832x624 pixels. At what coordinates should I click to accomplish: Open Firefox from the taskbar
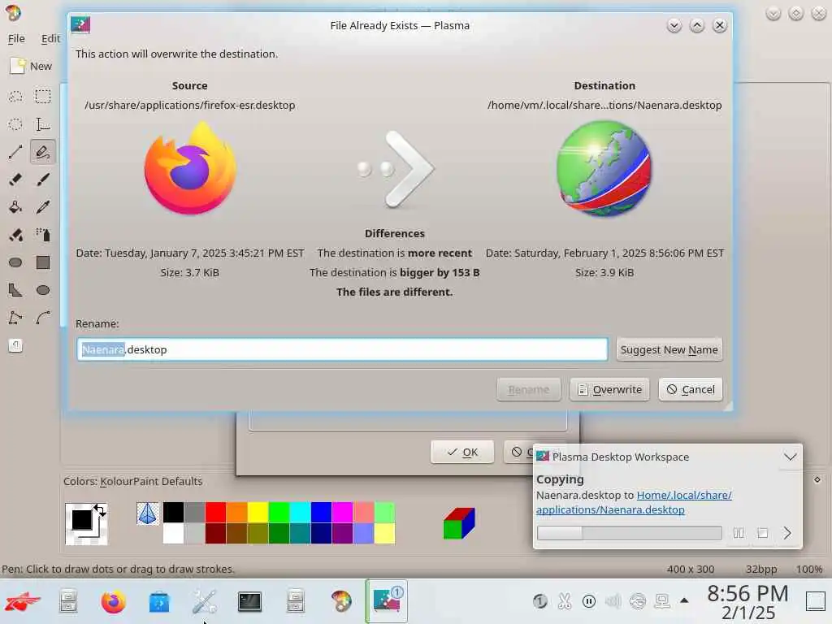113,602
